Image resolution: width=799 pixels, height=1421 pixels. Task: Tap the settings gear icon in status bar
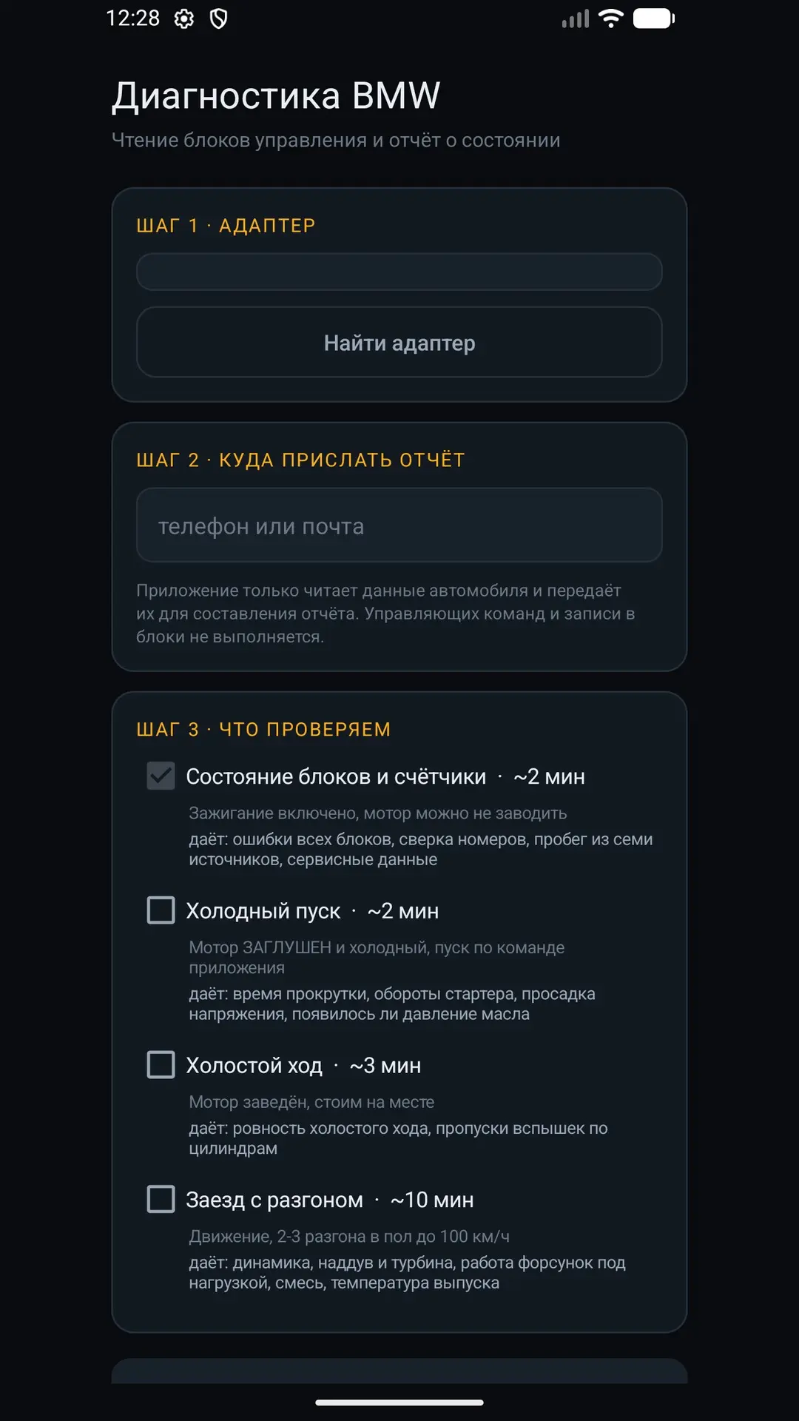click(x=183, y=19)
